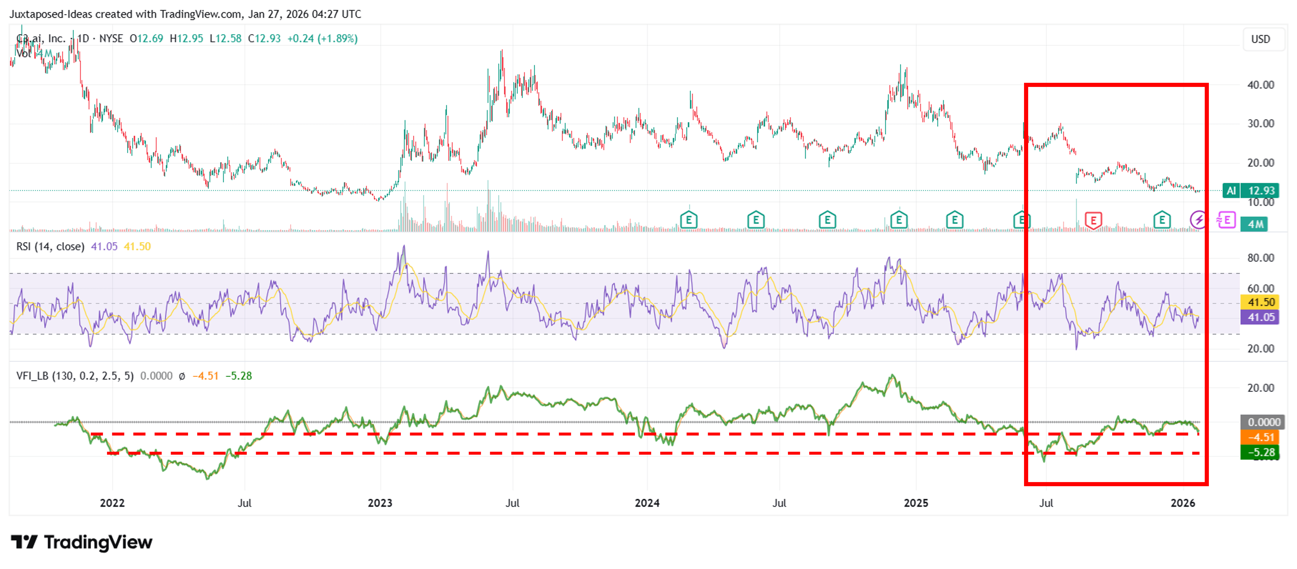
Task: Click the green E icon near July 2024
Action: point(756,220)
